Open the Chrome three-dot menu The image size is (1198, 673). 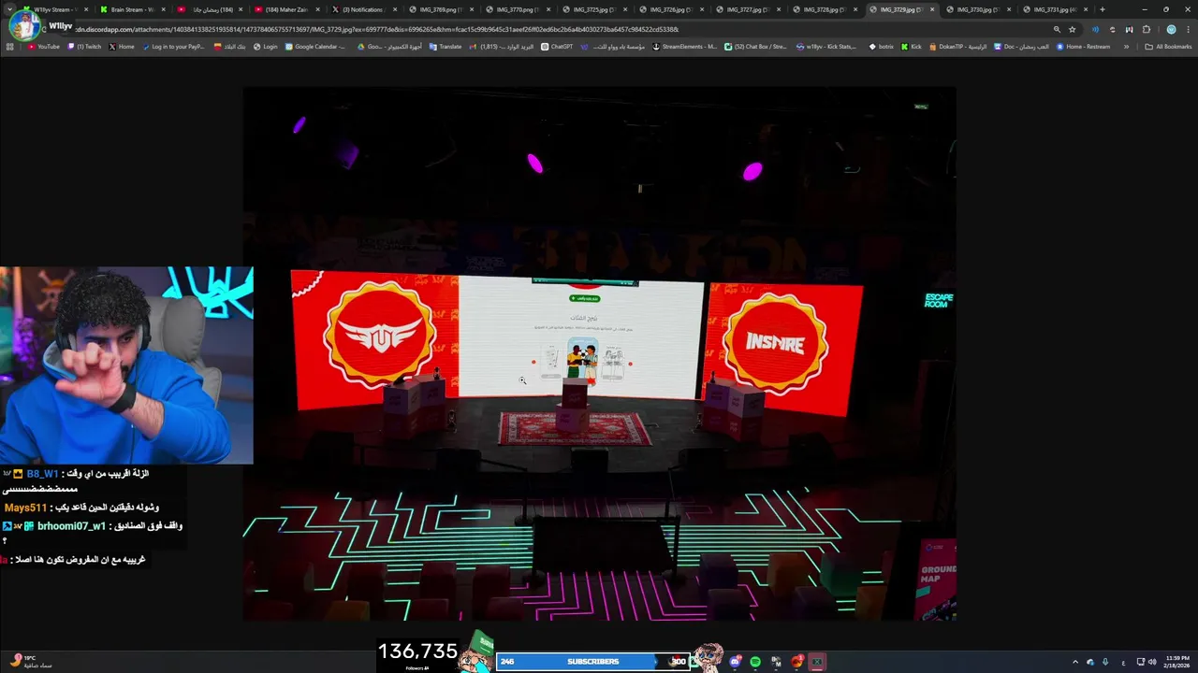pyautogui.click(x=1188, y=29)
